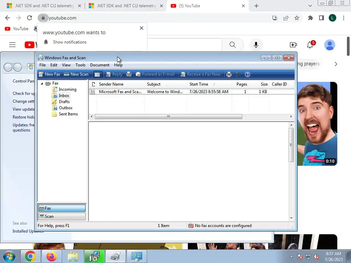Click the forward-as-fax icon next to Reply
351x263 pixels.
(x=129, y=74)
